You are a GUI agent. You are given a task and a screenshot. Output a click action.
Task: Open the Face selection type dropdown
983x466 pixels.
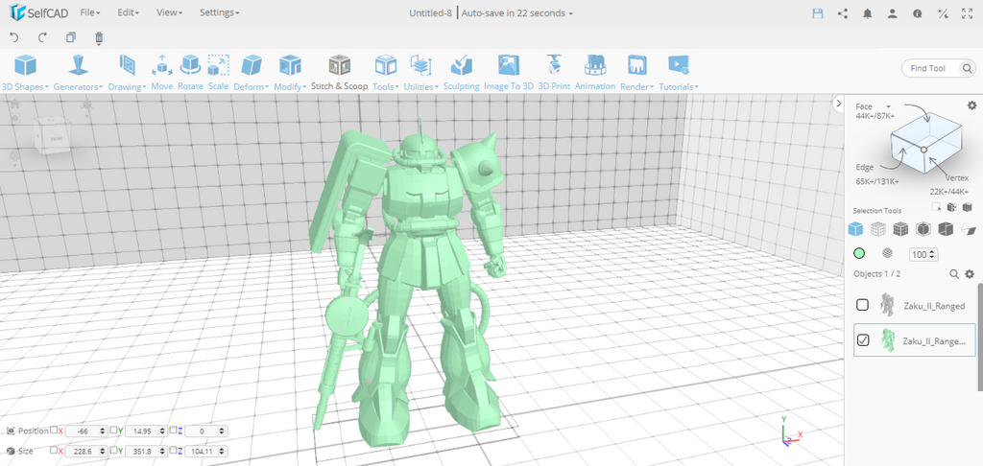click(x=873, y=106)
